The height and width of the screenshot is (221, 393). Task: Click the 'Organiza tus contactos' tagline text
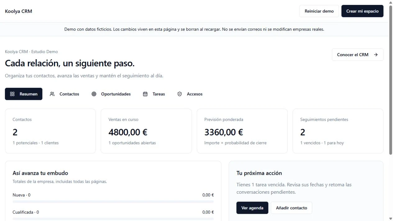(84, 76)
